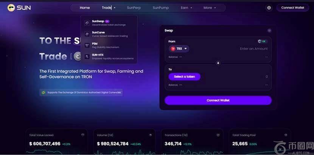Click the PSM menu icon
Viewport: 314px width, 155px height.
87,45
